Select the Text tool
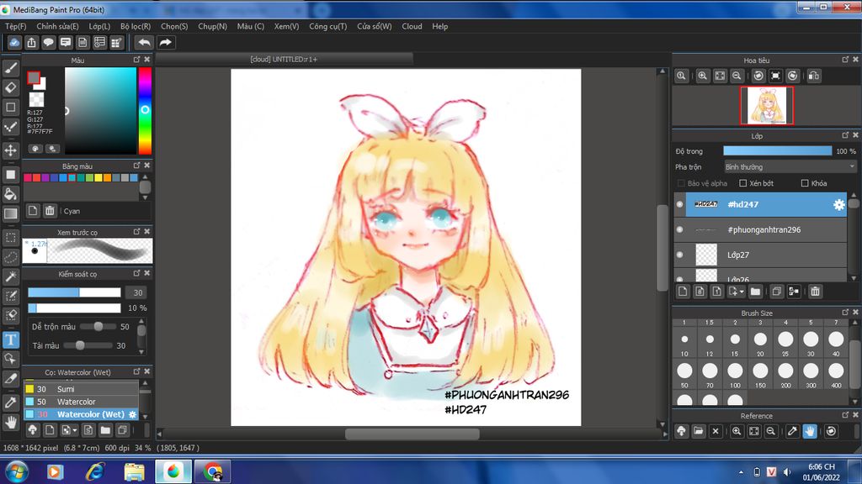Screen dimensions: 862x484 pyautogui.click(x=11, y=339)
